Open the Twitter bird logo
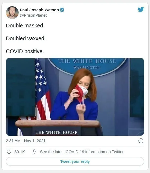150x173 pixels. [141, 10]
